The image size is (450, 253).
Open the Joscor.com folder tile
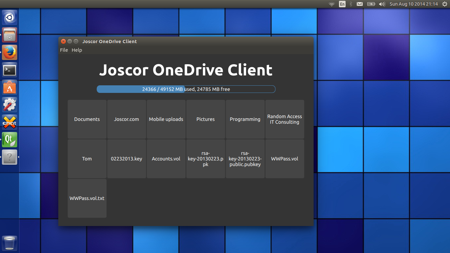[126, 119]
